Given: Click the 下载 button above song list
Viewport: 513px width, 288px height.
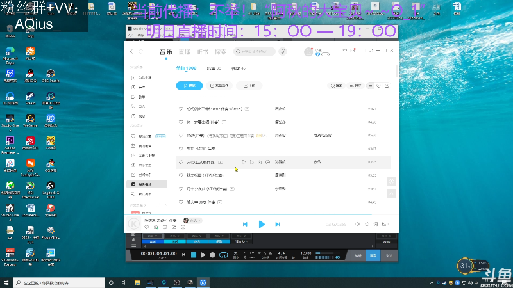Looking at the screenshot, I should [249, 86].
